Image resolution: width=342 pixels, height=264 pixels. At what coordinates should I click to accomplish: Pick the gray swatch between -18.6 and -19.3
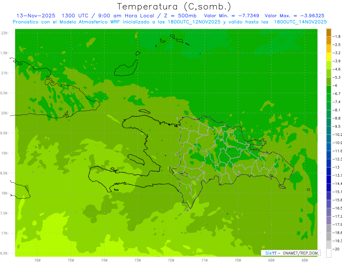pos(329,237)
